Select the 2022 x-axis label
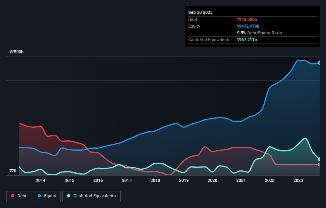Image resolution: width=326 pixels, height=208 pixels. click(x=270, y=180)
